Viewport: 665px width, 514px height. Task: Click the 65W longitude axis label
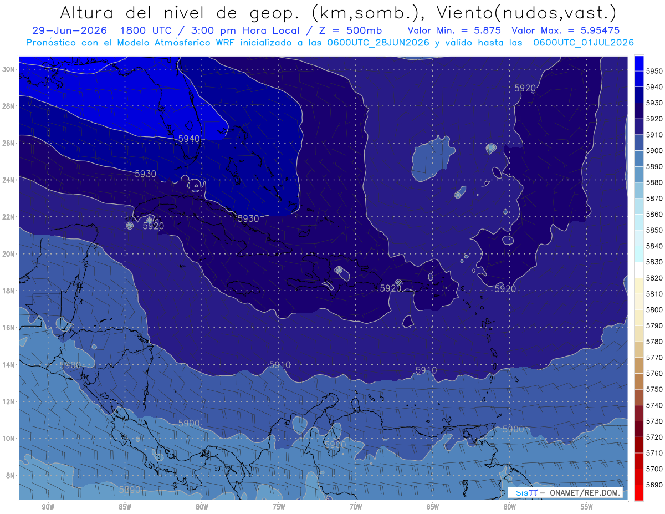[433, 507]
